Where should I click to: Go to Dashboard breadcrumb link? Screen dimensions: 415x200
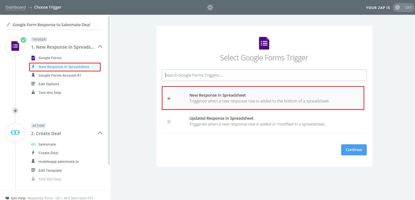pos(15,7)
